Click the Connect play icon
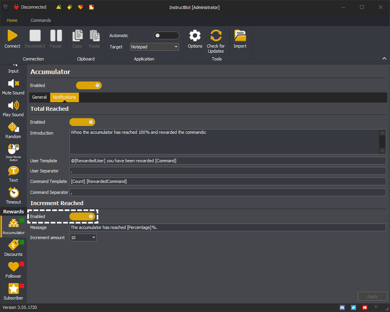Screen dimensions: 390x312 click(12, 35)
